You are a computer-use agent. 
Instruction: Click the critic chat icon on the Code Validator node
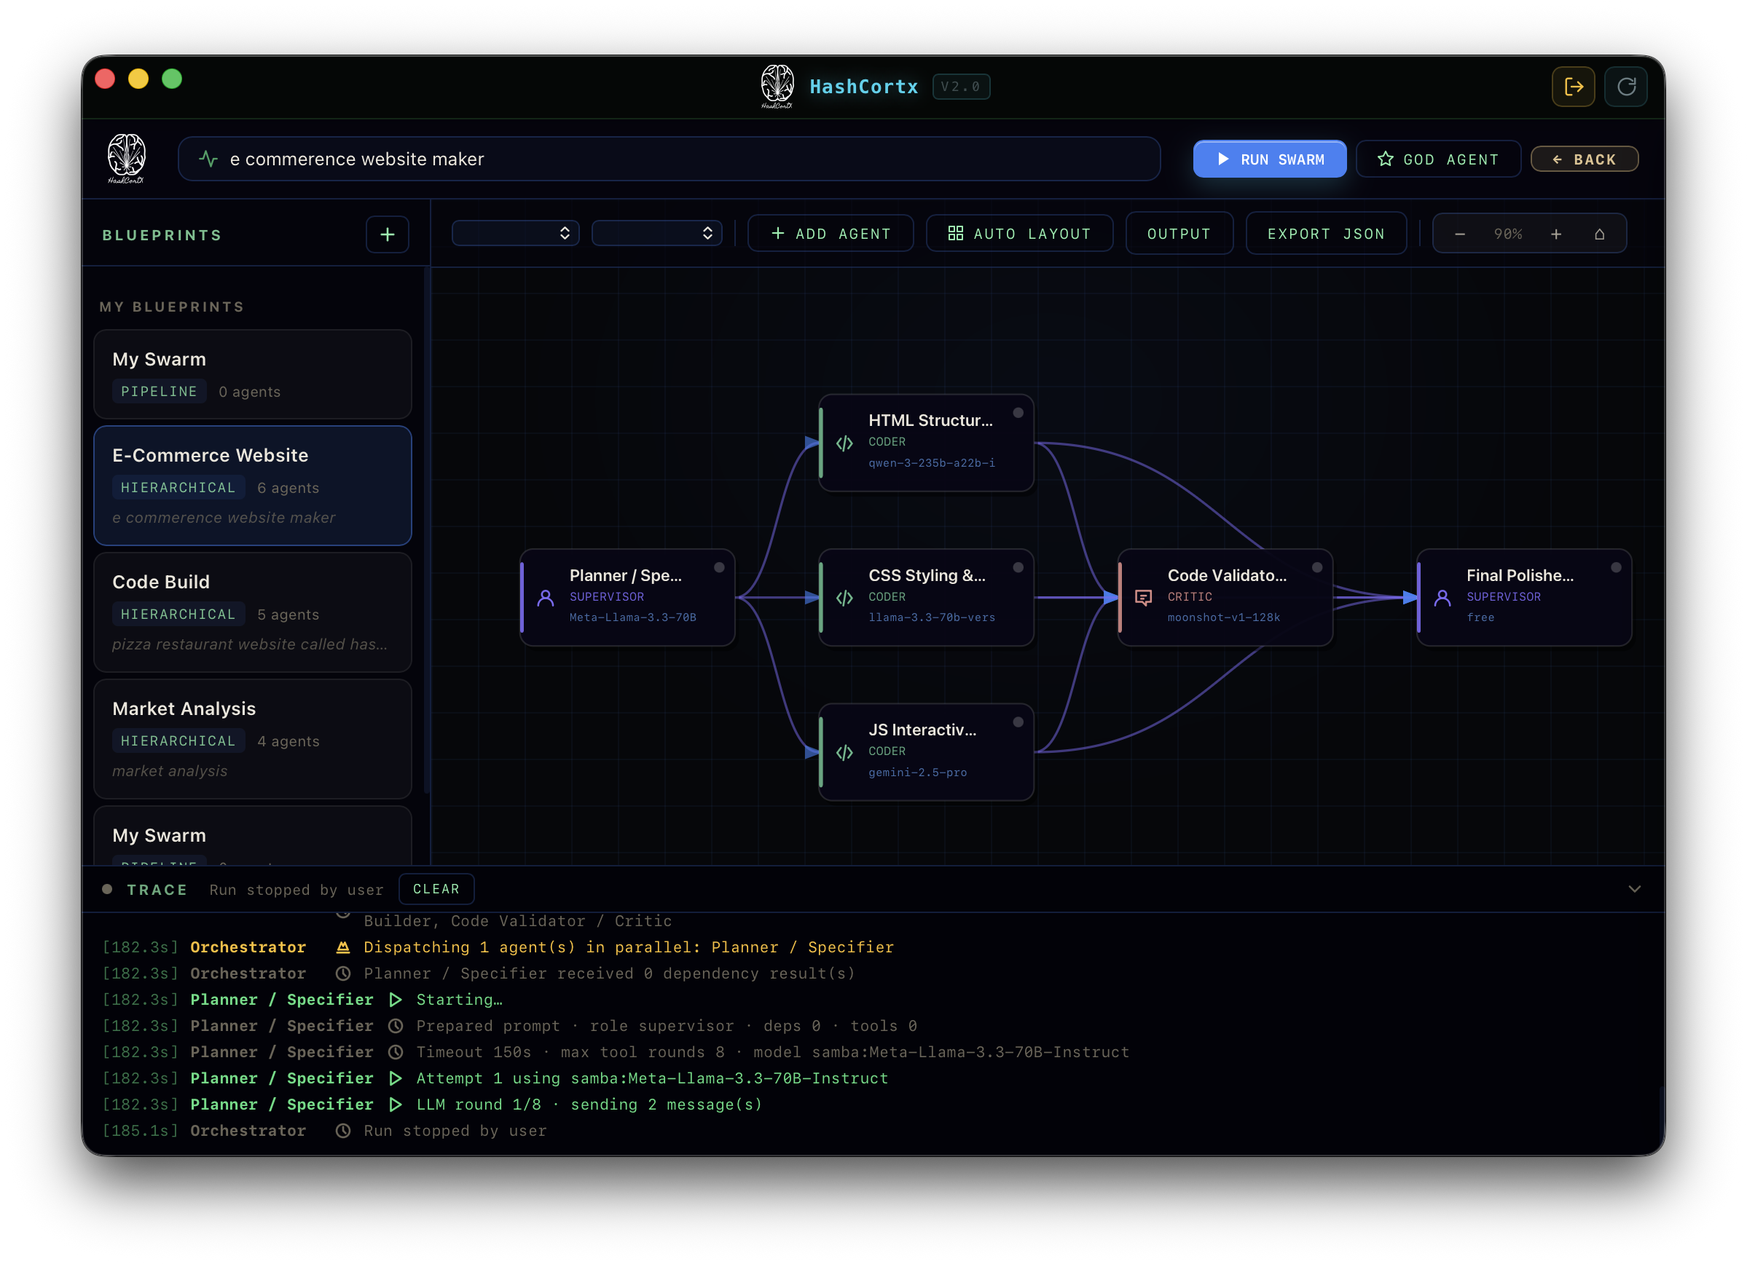(x=1143, y=598)
